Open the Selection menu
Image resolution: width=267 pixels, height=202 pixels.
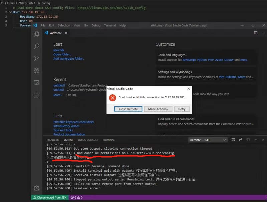[64, 25]
